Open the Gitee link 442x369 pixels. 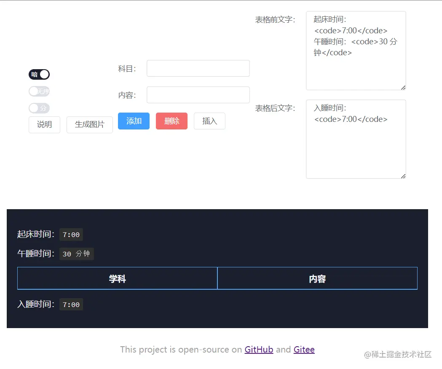tap(304, 349)
